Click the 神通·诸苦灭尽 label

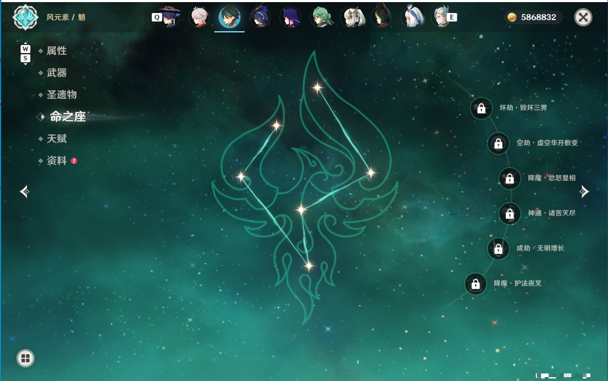(552, 213)
